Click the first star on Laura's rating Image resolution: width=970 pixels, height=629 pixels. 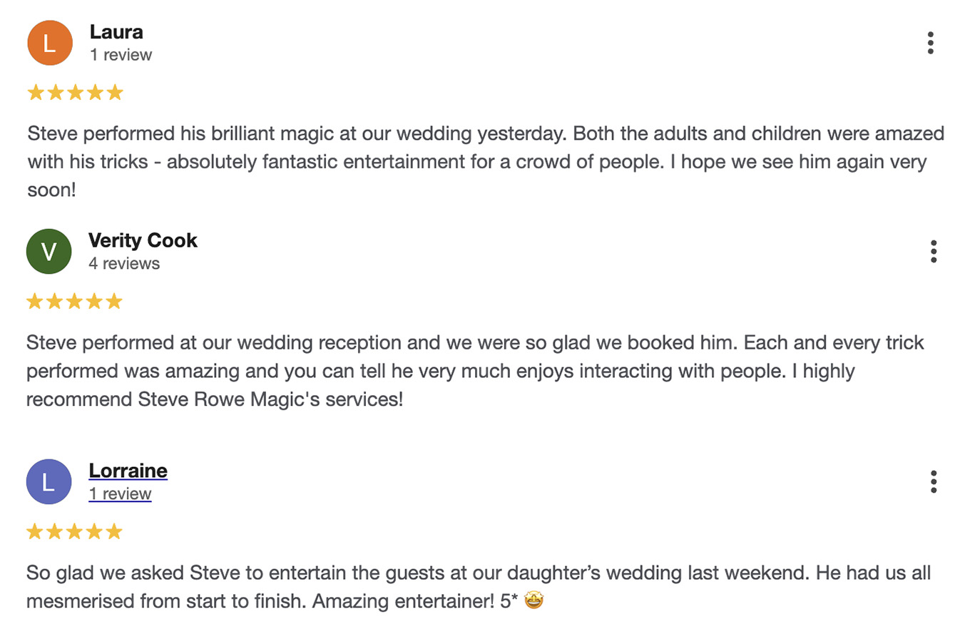pyautogui.click(x=34, y=91)
